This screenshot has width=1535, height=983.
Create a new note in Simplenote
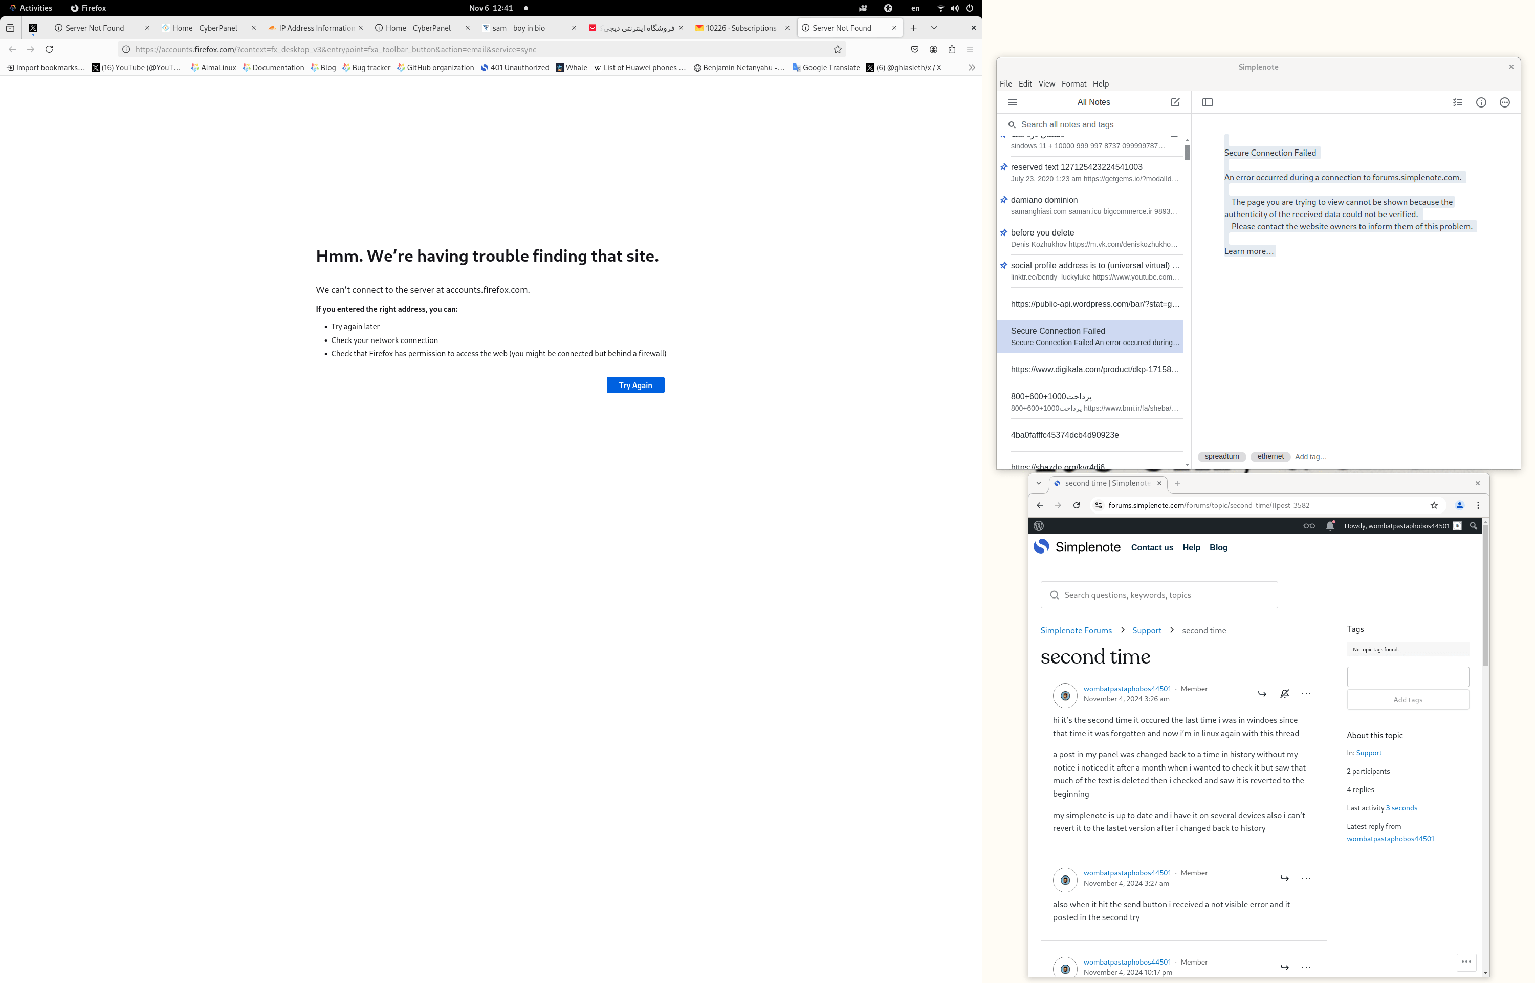click(x=1175, y=102)
